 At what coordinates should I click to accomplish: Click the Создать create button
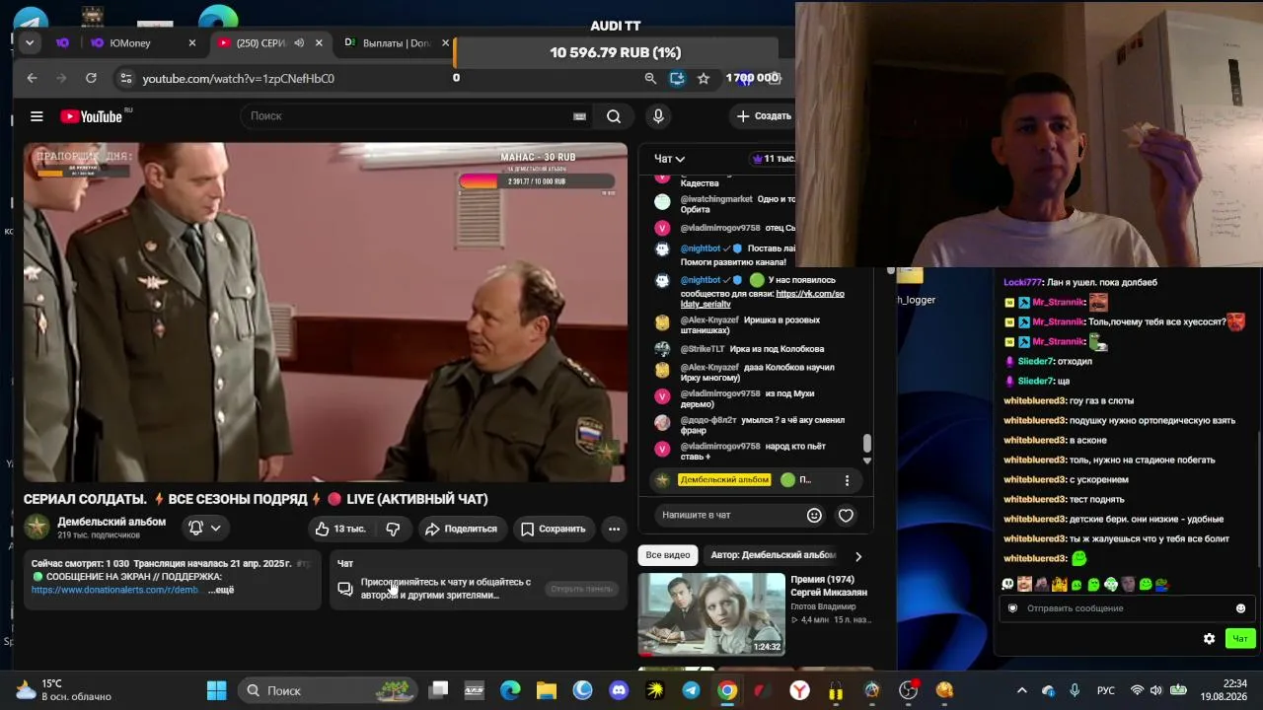pos(764,116)
